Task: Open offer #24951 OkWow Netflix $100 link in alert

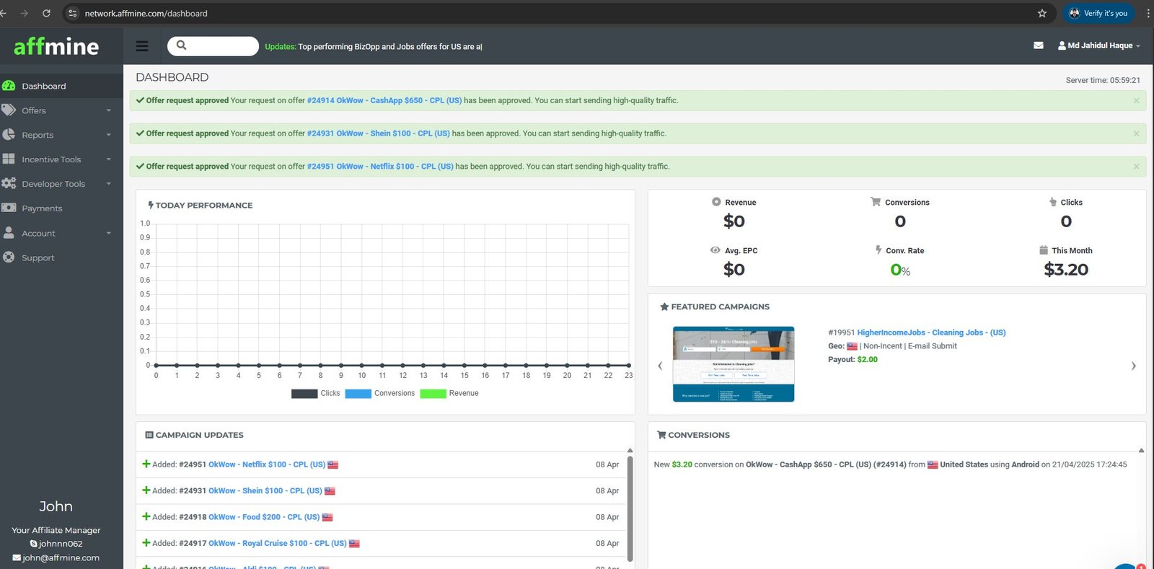Action: 380,167
